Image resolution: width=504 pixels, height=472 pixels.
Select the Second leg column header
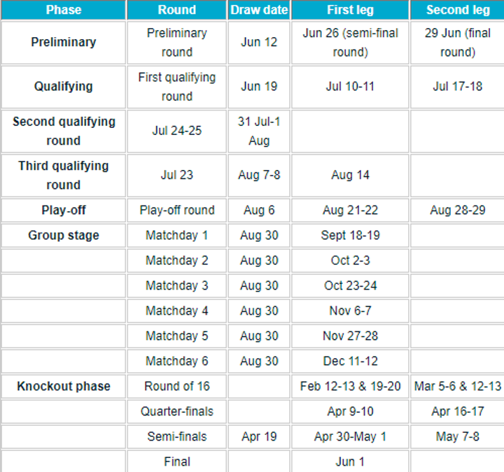pos(457,10)
